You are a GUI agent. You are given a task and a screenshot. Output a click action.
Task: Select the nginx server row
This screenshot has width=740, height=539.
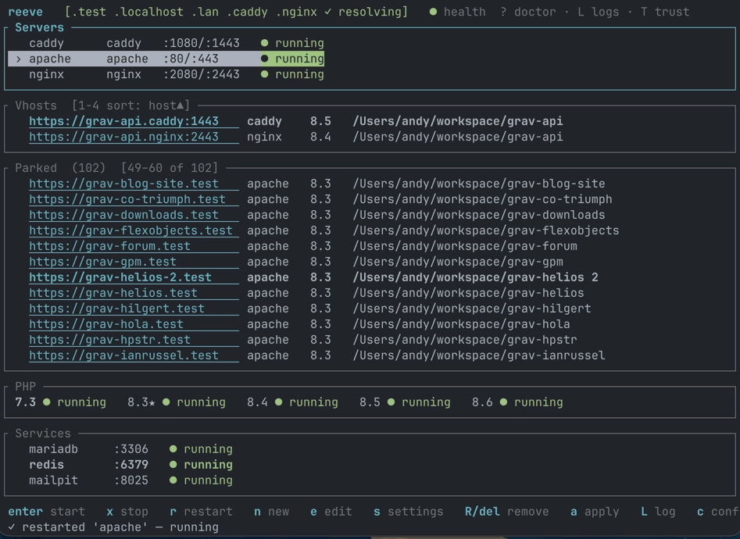166,74
